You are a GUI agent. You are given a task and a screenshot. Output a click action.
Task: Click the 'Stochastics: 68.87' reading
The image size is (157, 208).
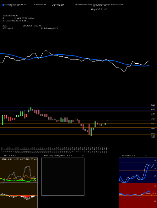coord(10,16)
